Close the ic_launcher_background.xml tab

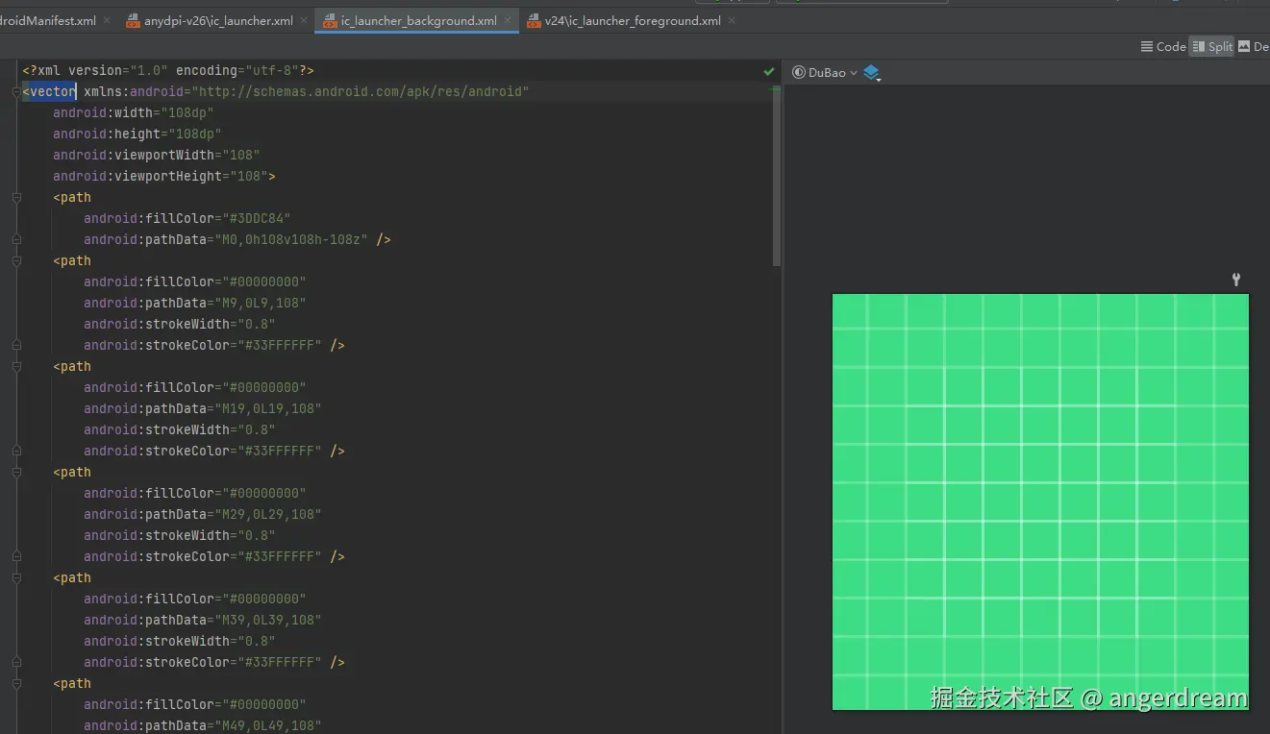pos(508,20)
